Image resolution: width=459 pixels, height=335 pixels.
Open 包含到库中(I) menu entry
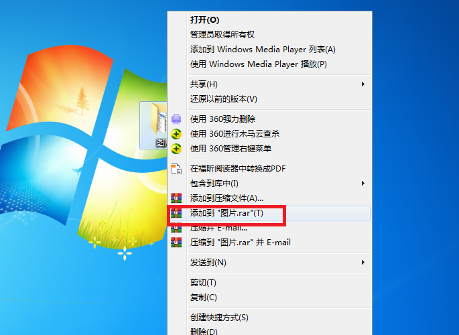click(x=269, y=184)
